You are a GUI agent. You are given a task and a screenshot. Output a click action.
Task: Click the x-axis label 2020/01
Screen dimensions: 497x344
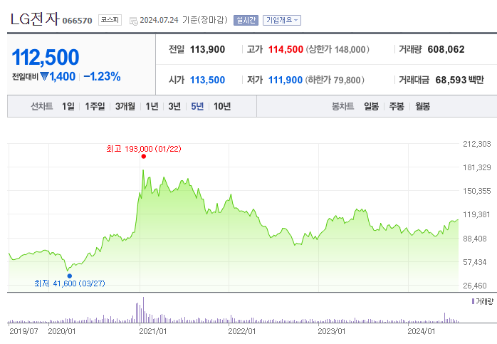point(62,331)
